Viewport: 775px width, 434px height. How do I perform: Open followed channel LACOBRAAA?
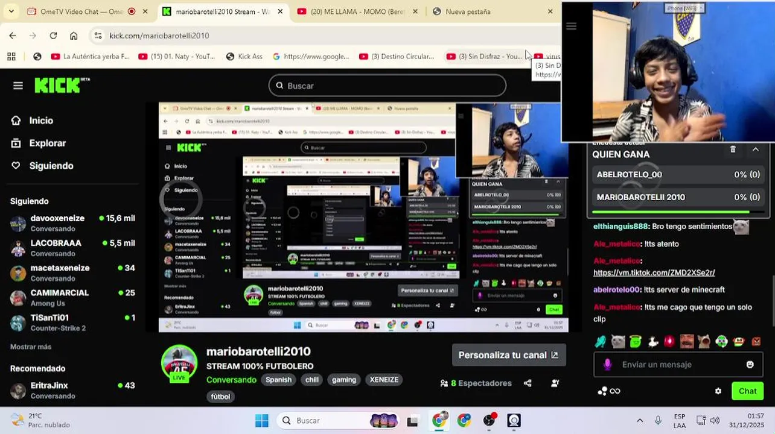tap(72, 248)
